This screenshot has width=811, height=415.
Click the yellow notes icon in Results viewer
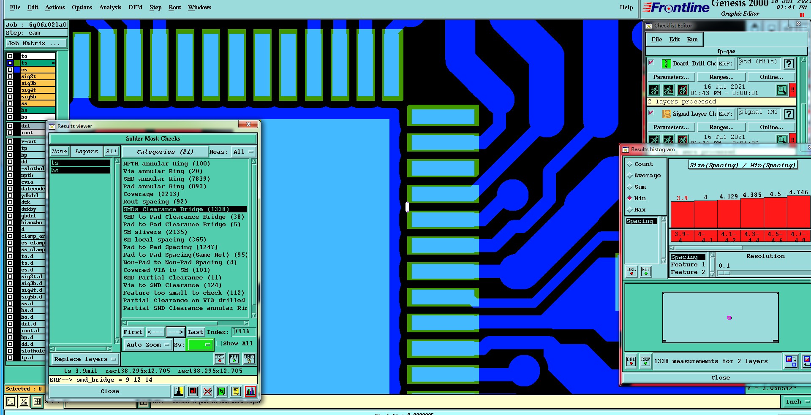236,391
